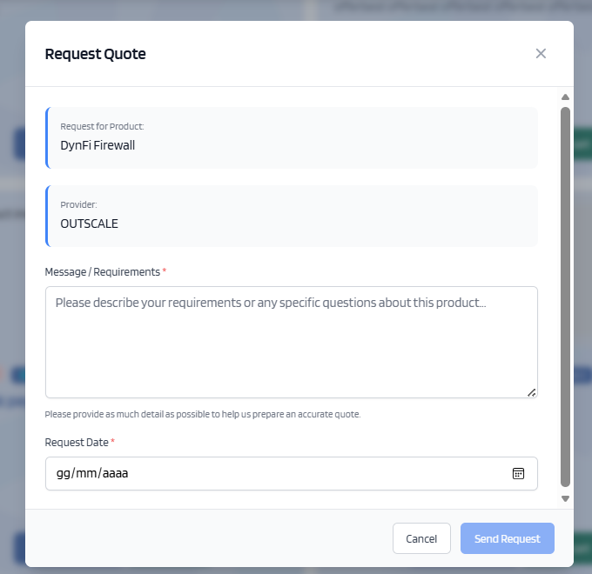Close the Request Quote dialog
Image resolution: width=592 pixels, height=574 pixels.
[x=541, y=54]
